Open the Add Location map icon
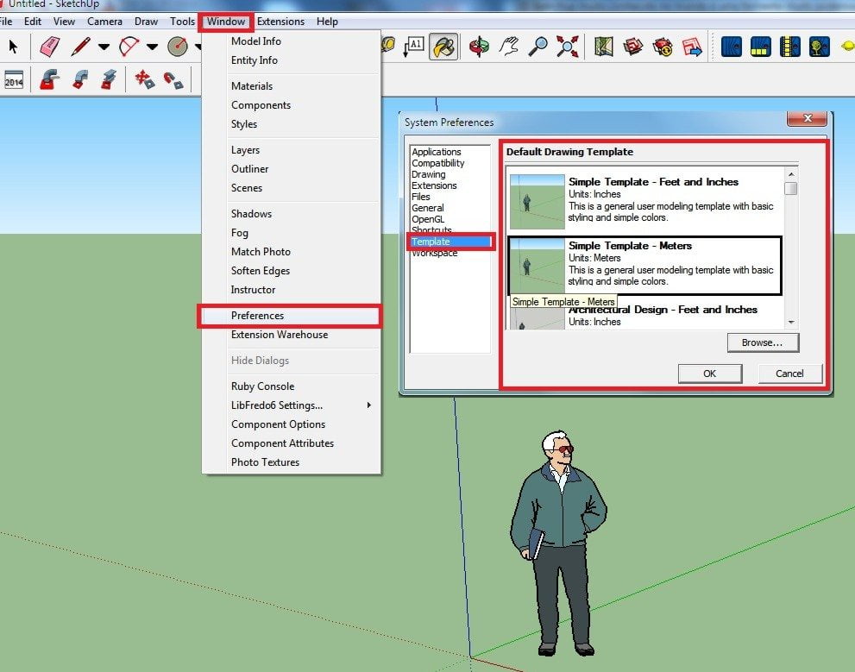 603,47
